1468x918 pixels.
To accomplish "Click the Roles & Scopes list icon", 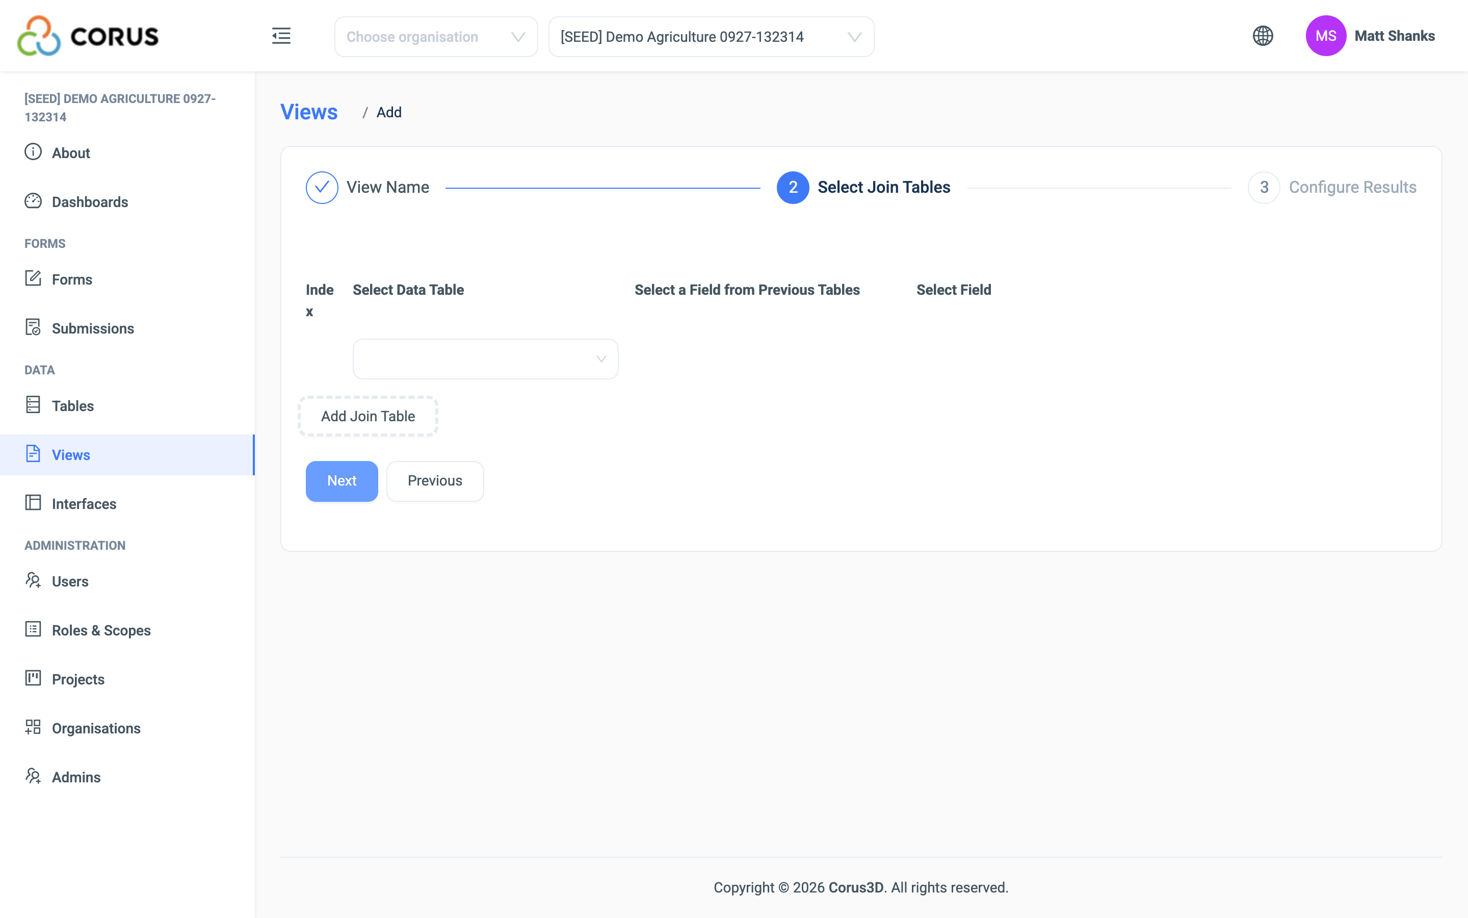I will tap(33, 630).
